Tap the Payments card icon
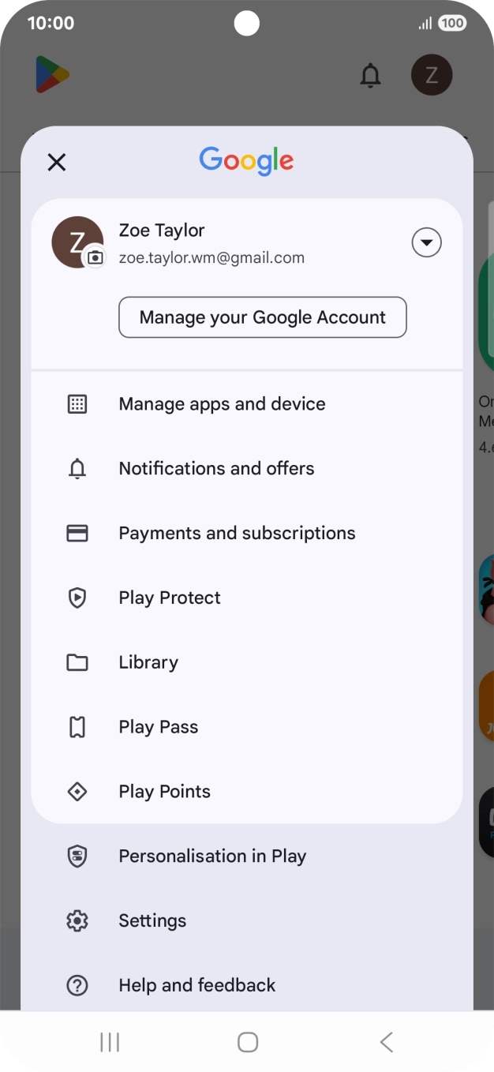This screenshot has height=1072, width=494. [77, 533]
